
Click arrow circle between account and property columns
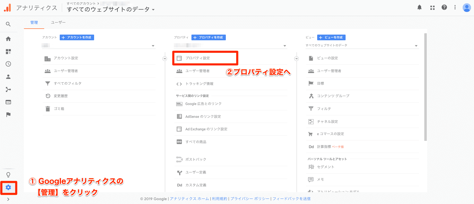click(x=165, y=58)
